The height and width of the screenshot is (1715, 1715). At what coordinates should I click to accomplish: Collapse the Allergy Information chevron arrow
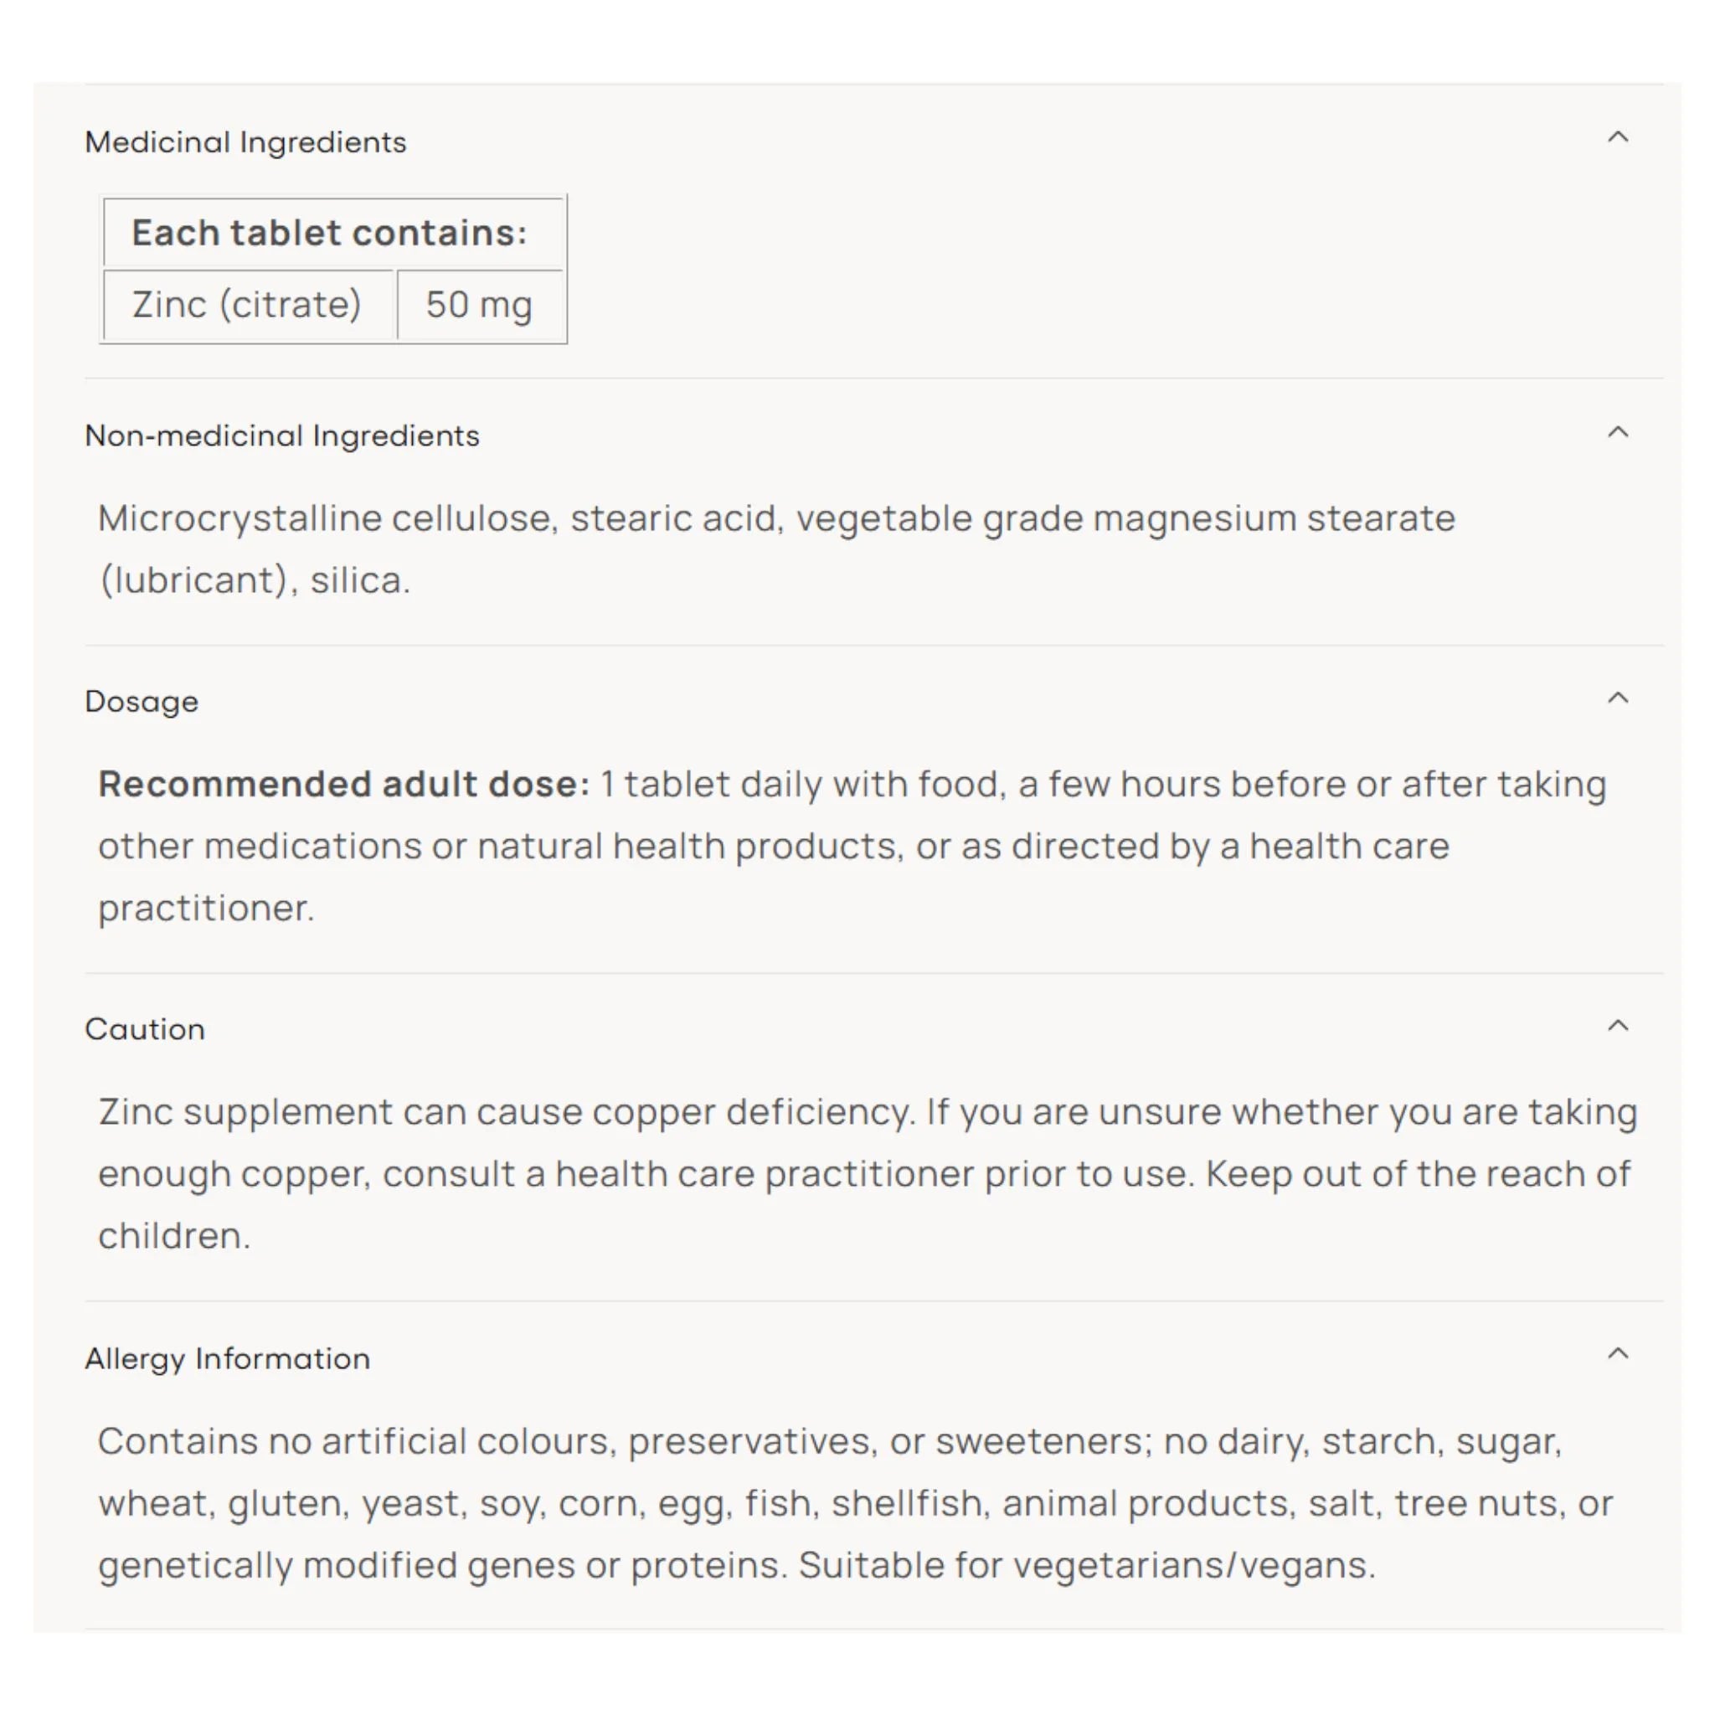coord(1617,1353)
